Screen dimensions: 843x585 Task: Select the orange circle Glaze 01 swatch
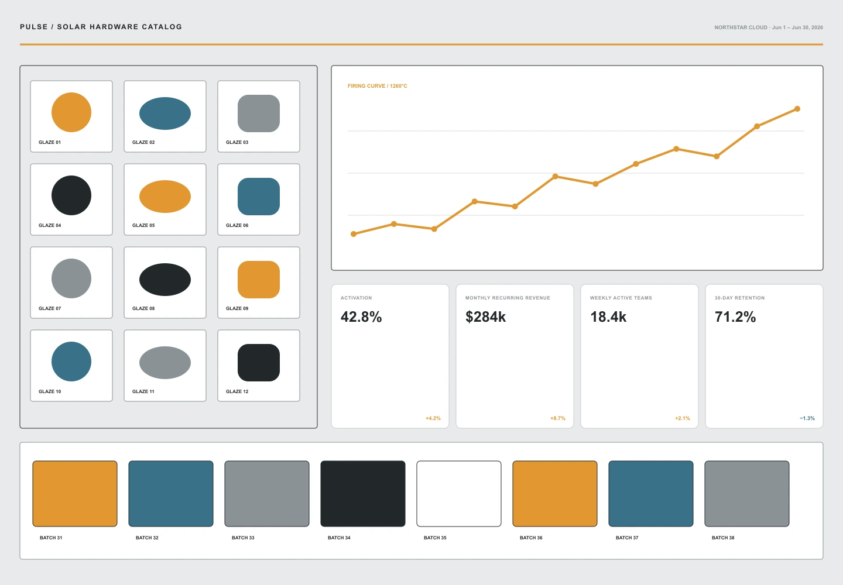[x=71, y=116]
